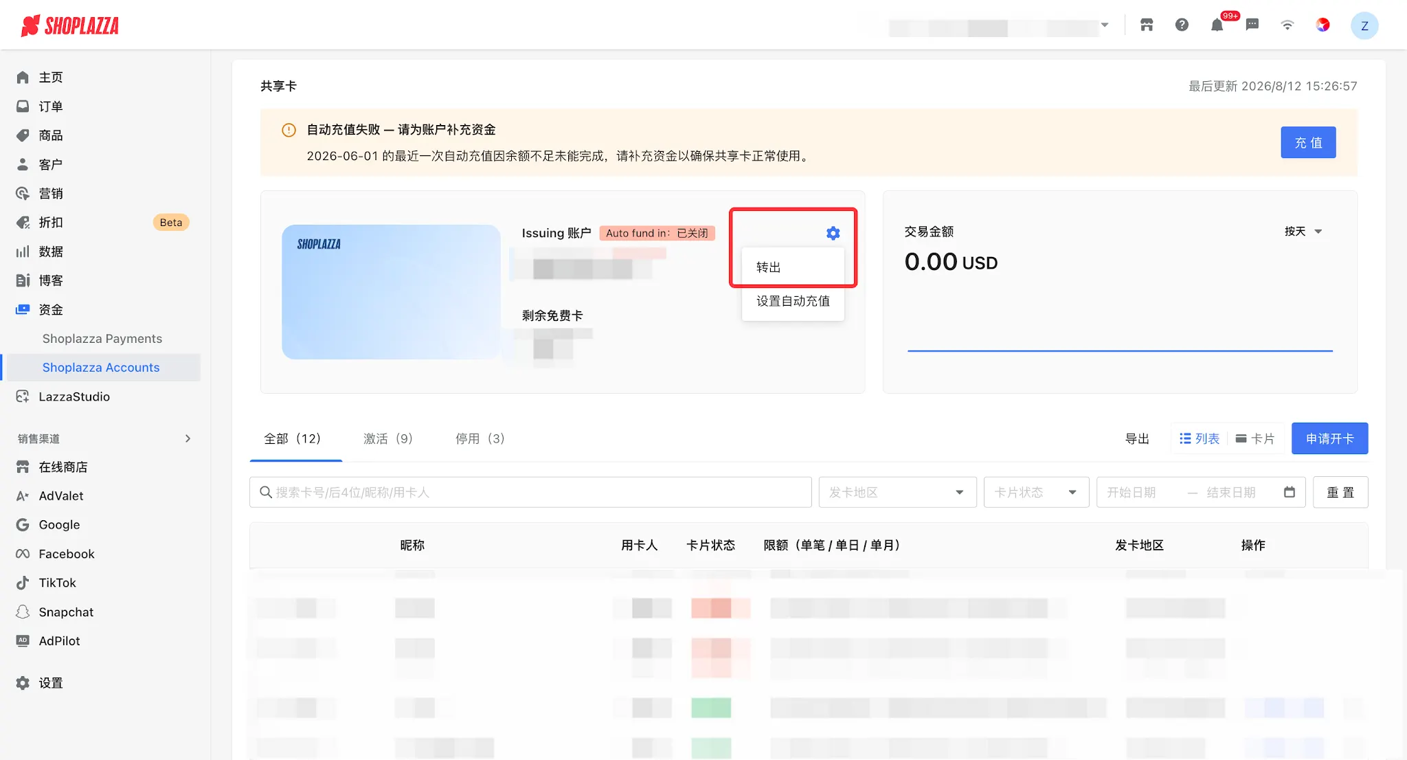Click the discount icon beside 折扣
This screenshot has width=1407, height=760.
point(23,223)
